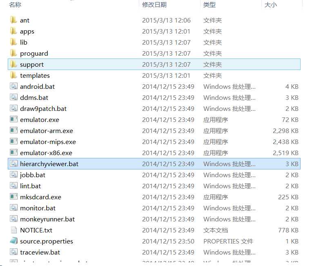This screenshot has width=312, height=266.
Task: Click the emulator.exe application icon
Action: tap(14, 119)
